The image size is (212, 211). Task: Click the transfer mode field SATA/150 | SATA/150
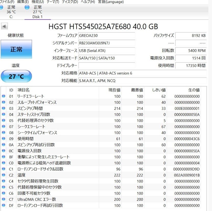(107, 58)
